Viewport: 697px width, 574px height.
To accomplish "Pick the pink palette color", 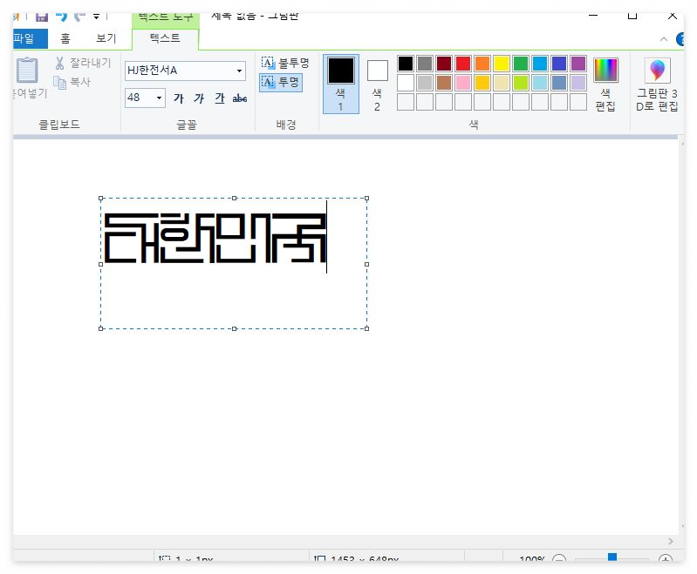I will 462,83.
